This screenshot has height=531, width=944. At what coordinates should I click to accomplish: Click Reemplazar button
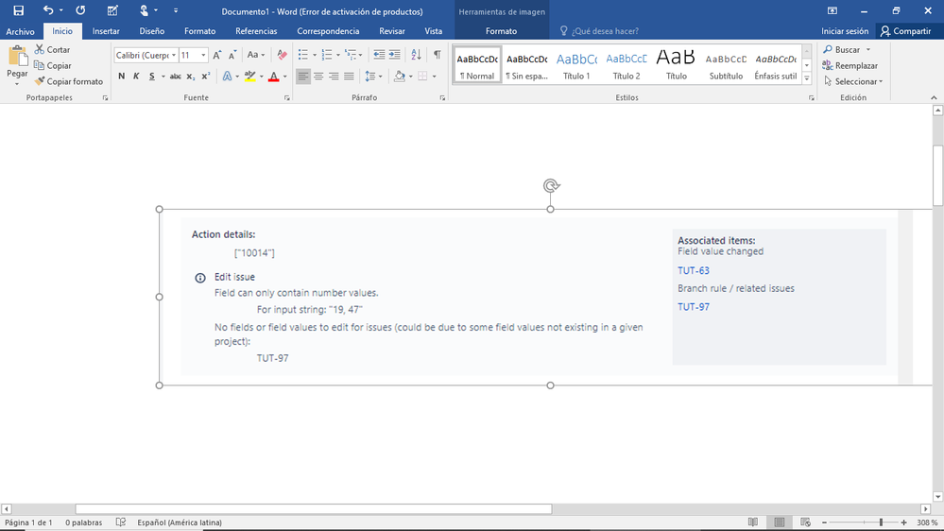pyautogui.click(x=850, y=65)
